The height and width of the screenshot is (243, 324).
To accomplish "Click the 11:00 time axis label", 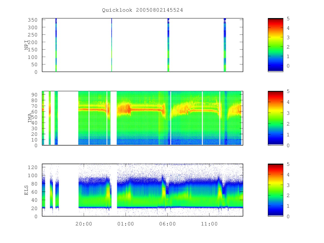I will (x=209, y=224).
